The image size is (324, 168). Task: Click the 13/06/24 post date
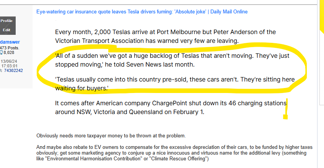point(9,61)
